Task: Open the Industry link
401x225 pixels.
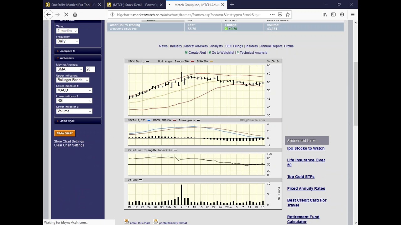Action: [x=176, y=46]
